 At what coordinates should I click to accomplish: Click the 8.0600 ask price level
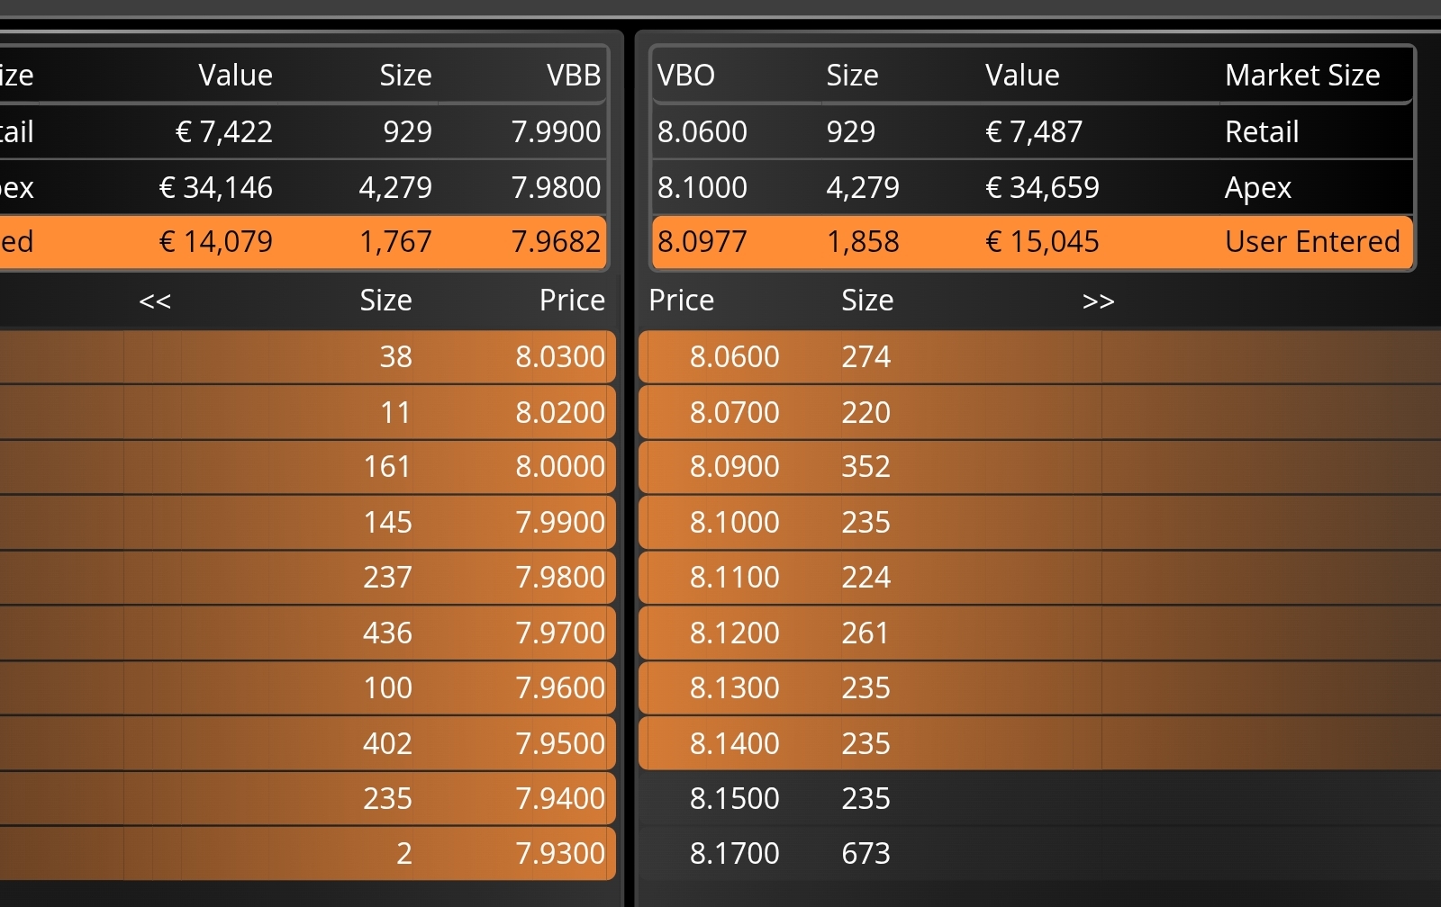tap(734, 357)
